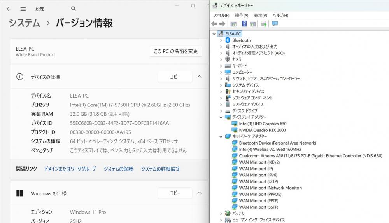Click the update driver software toolbar icon
Screen dimensions: 389x223
coord(264,24)
